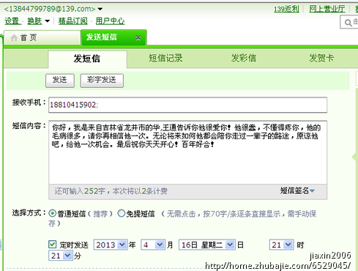Open the hour 21 dropdown before 时
This screenshot has width=358, height=271.
coord(281,245)
